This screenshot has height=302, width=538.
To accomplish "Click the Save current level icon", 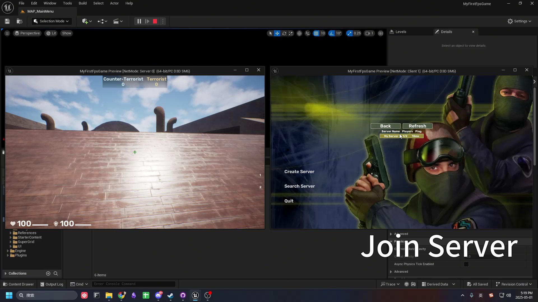I will tap(7, 21).
